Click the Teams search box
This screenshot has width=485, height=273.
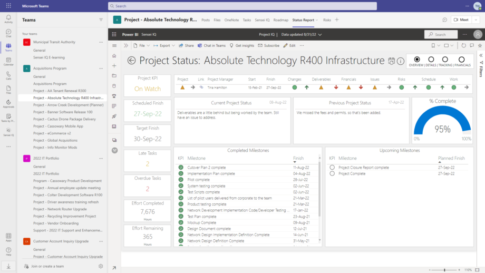coord(242,6)
